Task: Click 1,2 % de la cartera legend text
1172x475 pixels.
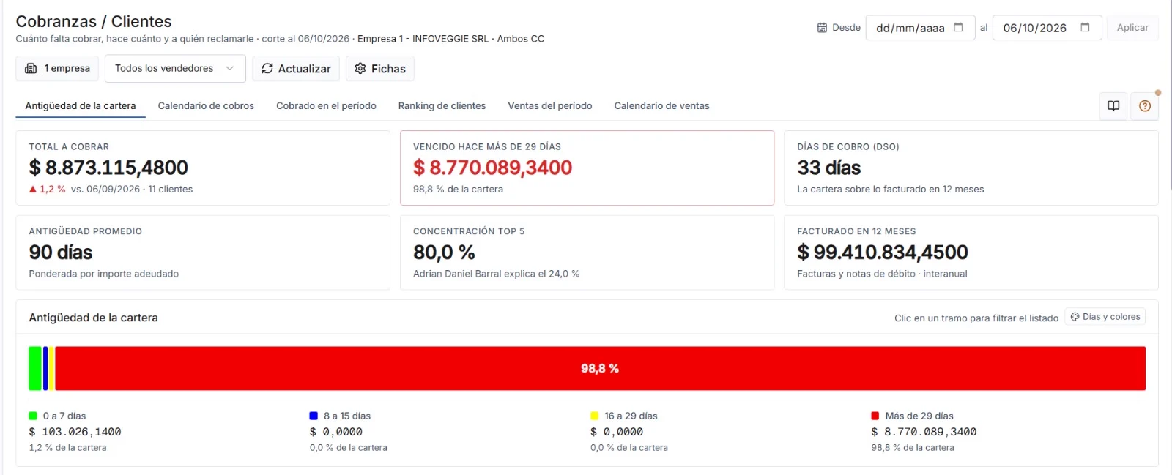Action: coord(67,448)
